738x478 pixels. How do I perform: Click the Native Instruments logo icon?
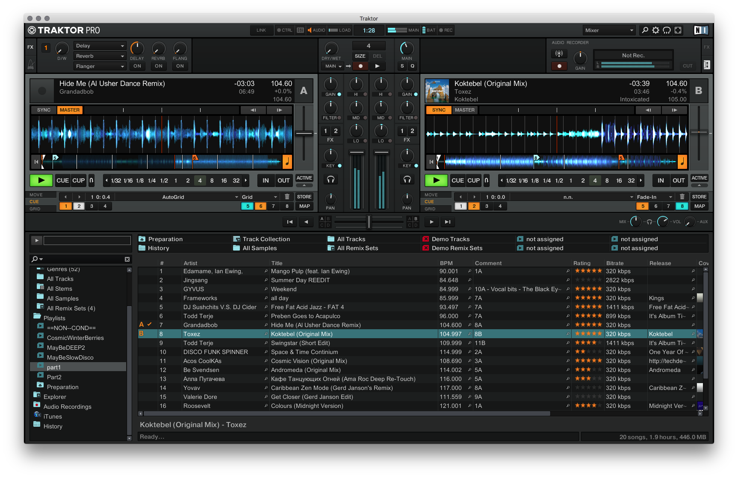coord(701,30)
